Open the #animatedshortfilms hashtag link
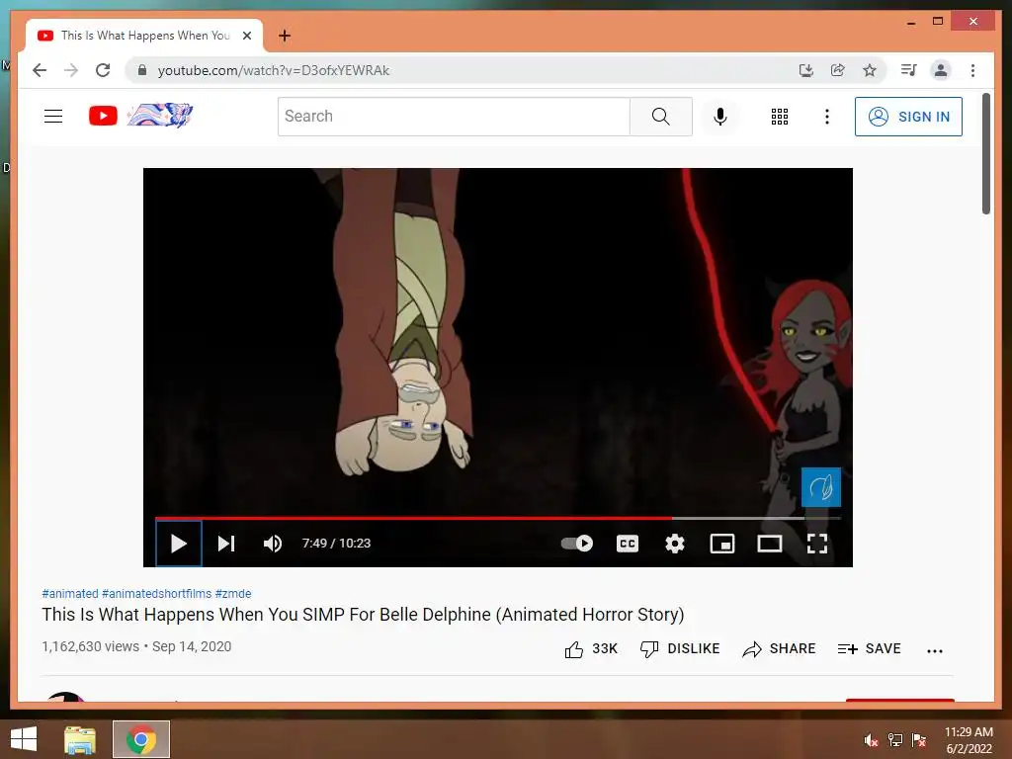 pos(157,593)
